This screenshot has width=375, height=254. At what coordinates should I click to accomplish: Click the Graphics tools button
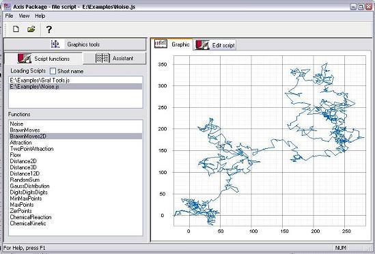pos(75,44)
